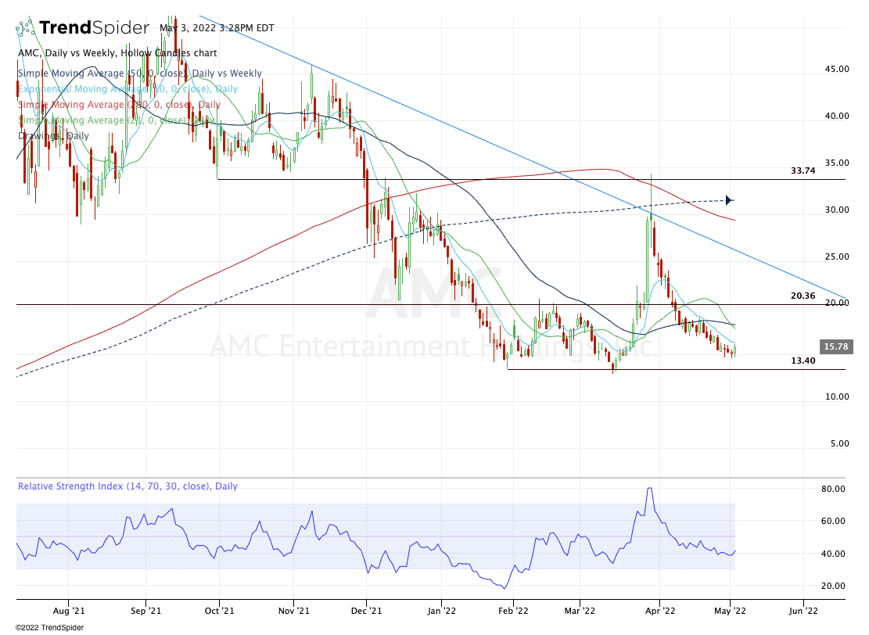Screen dimensions: 869x635
Task: Click the 40.00 price axis label
Action: coord(837,116)
